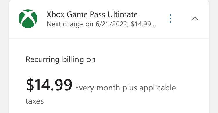218x113 pixels.
Task: Open the three-dot more options menu
Action: point(170,19)
